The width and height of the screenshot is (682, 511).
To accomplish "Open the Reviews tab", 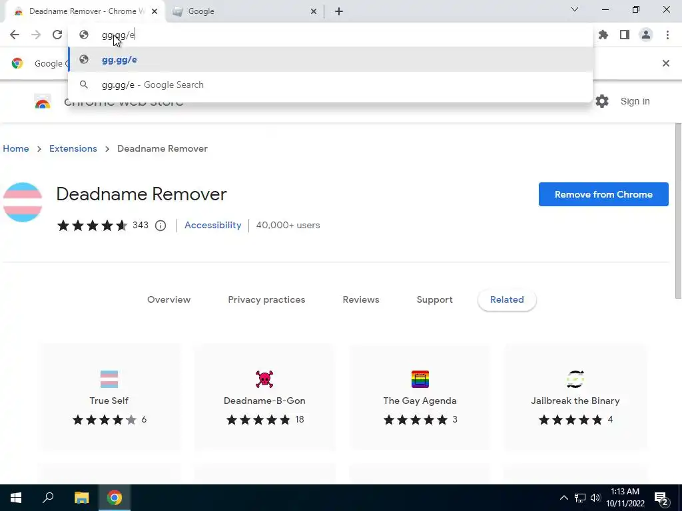I will [x=361, y=300].
